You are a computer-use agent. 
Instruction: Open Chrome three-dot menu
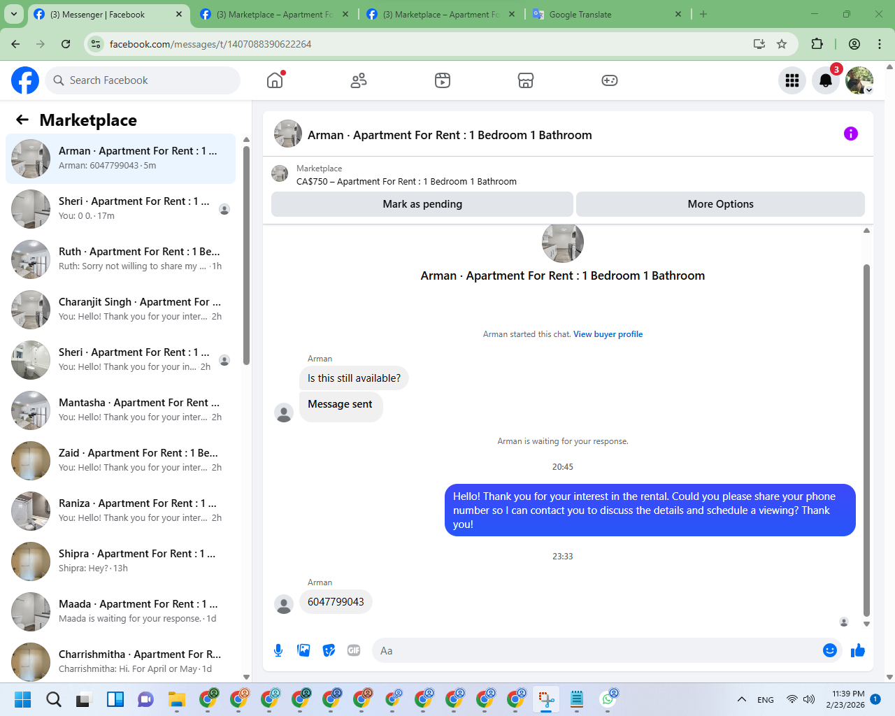(x=880, y=44)
